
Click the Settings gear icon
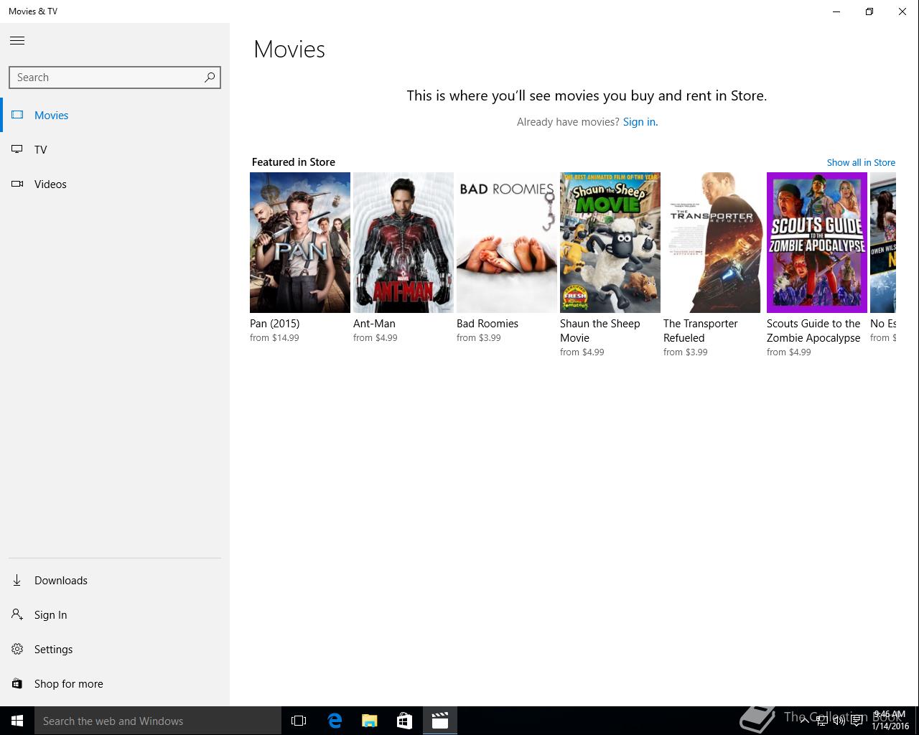pos(17,649)
